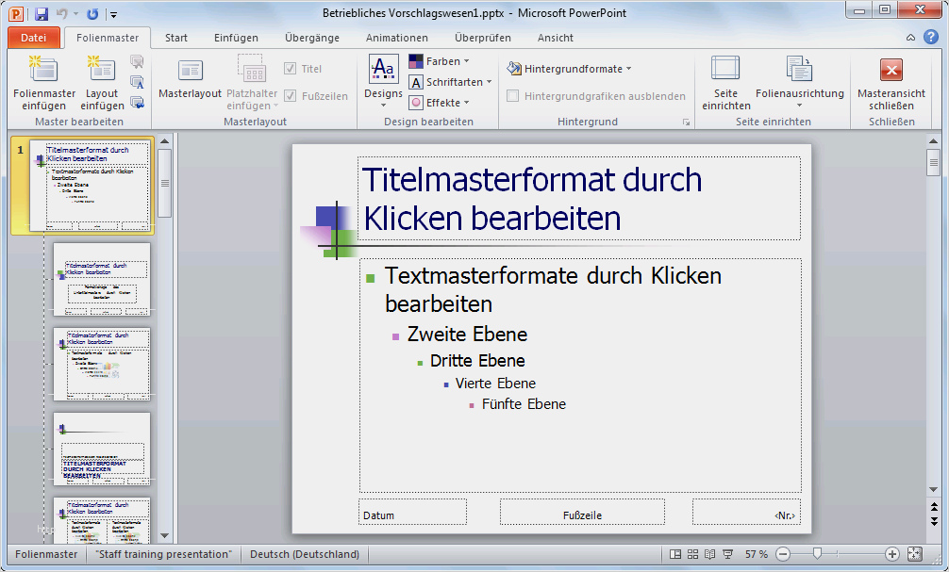Expand the Farben dropdown
Screen dimensions: 949x572
coord(439,61)
